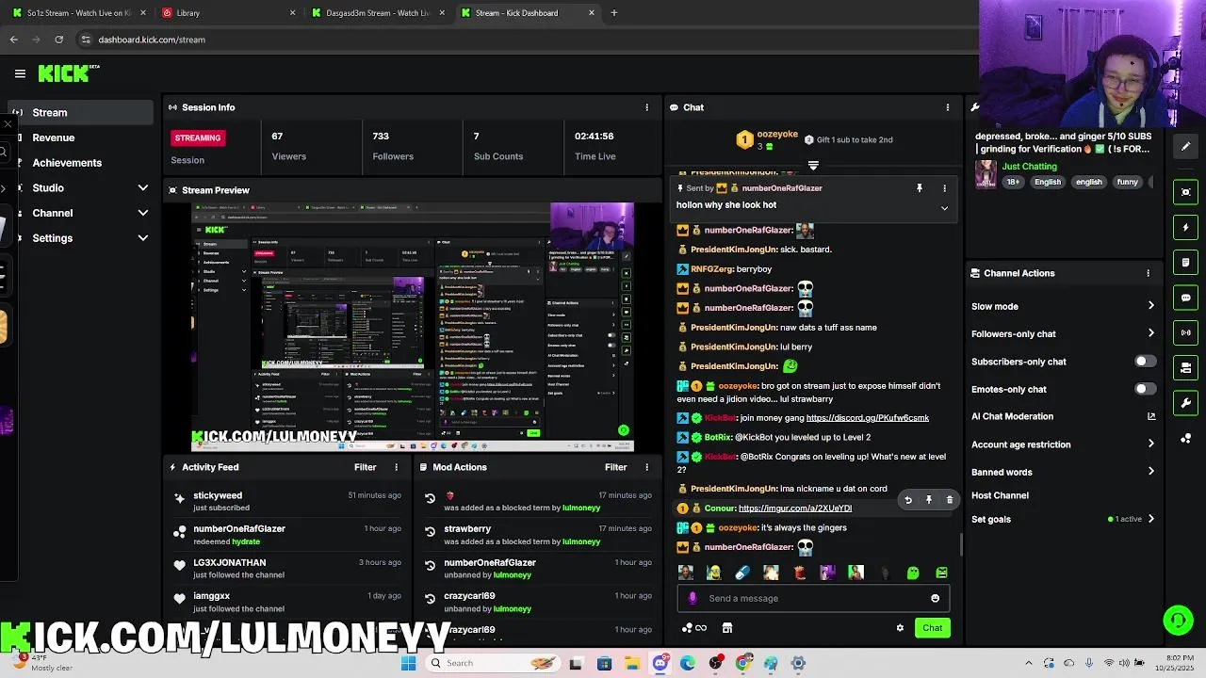Click the purple microphone icon in message box
Image resolution: width=1206 pixels, height=678 pixels.
click(x=693, y=598)
